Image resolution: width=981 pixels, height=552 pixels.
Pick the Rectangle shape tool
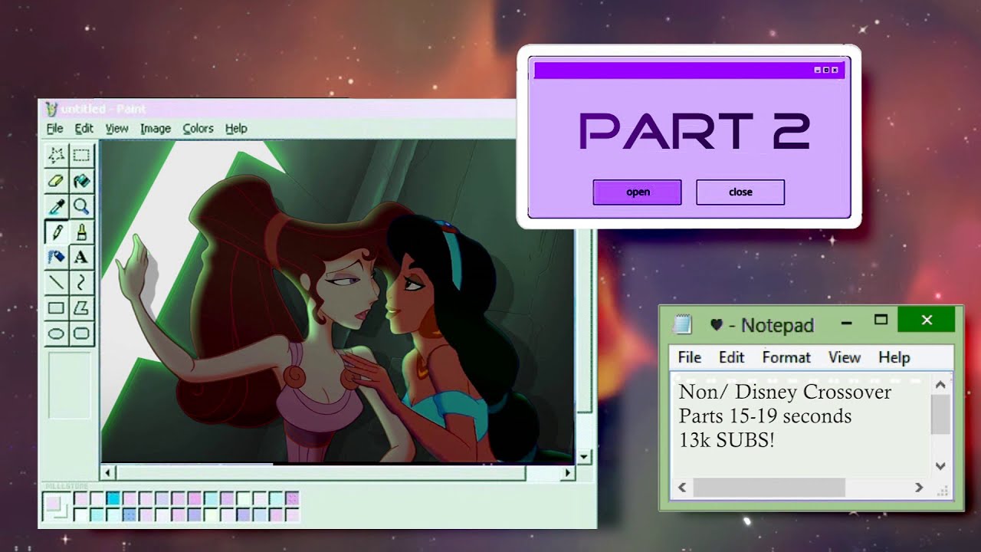point(56,308)
